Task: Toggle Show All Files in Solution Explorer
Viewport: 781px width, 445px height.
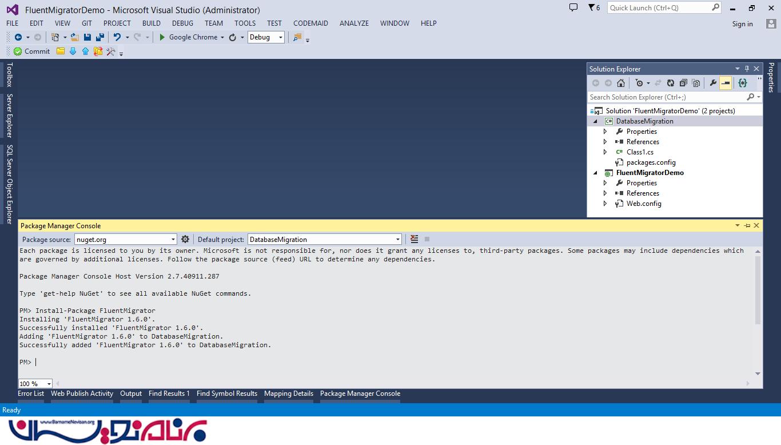Action: point(695,83)
